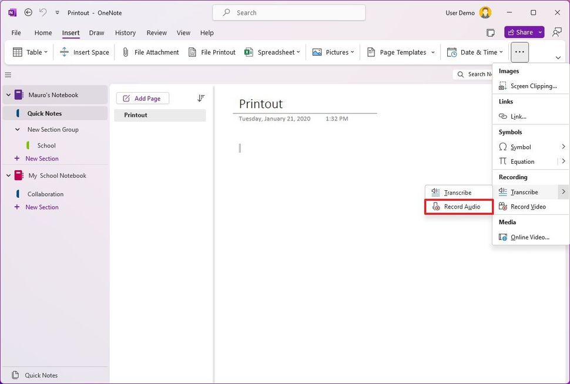The width and height of the screenshot is (570, 384).
Task: Open the Review menu
Action: [156, 33]
